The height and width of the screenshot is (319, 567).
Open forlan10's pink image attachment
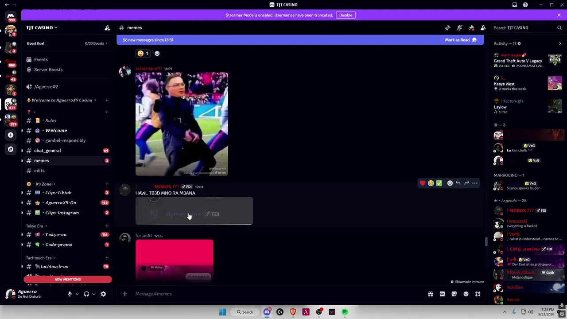(174, 261)
